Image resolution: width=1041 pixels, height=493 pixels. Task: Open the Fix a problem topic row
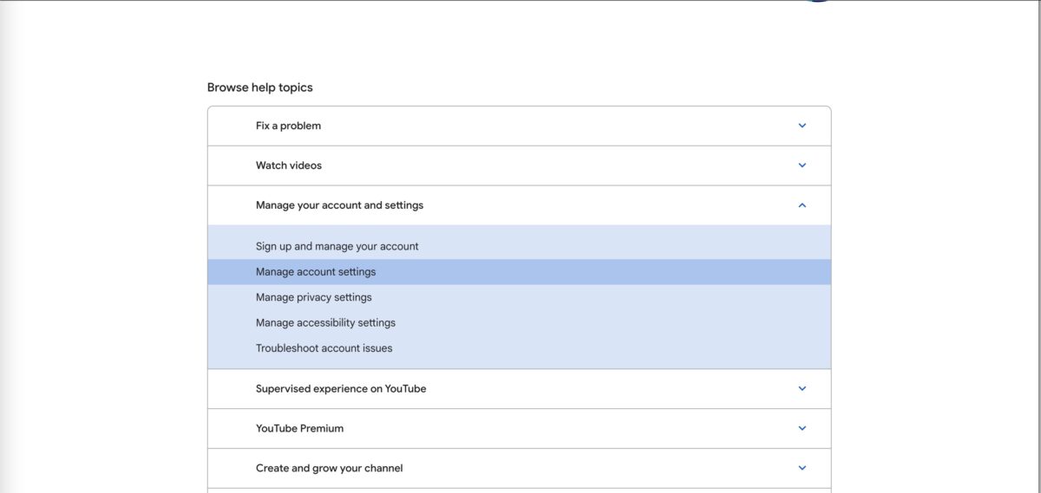pyautogui.click(x=519, y=126)
